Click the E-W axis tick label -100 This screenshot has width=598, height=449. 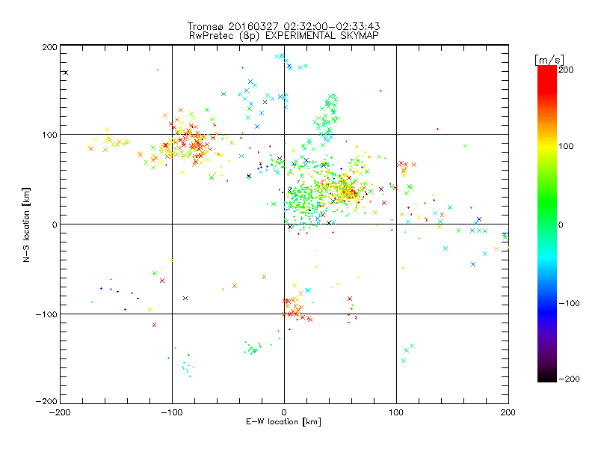pyautogui.click(x=172, y=412)
